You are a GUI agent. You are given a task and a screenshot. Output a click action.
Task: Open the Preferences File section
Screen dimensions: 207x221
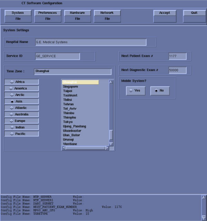[x=48, y=16]
